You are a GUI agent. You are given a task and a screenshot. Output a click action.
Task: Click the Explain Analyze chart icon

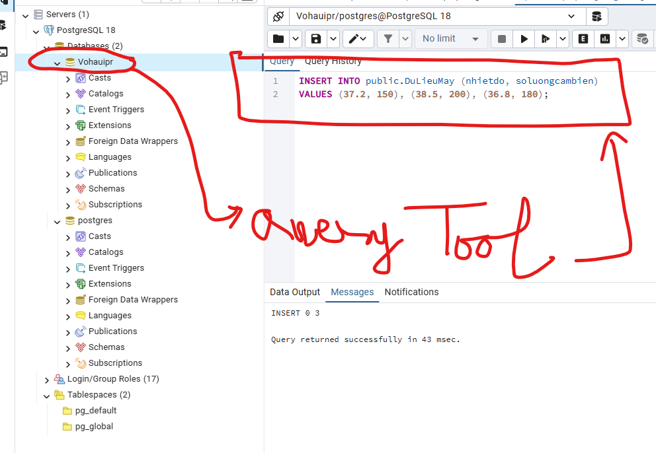point(604,39)
